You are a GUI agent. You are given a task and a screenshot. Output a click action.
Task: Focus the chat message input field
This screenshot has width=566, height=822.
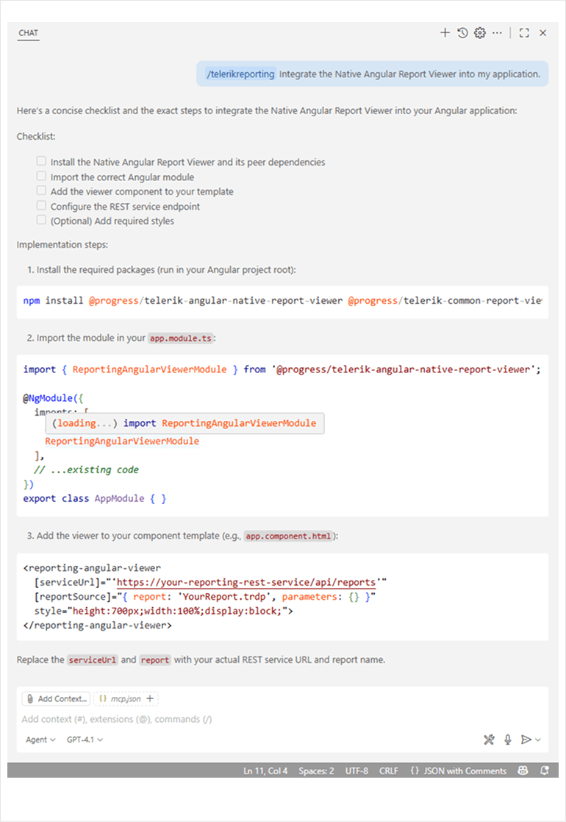point(283,719)
